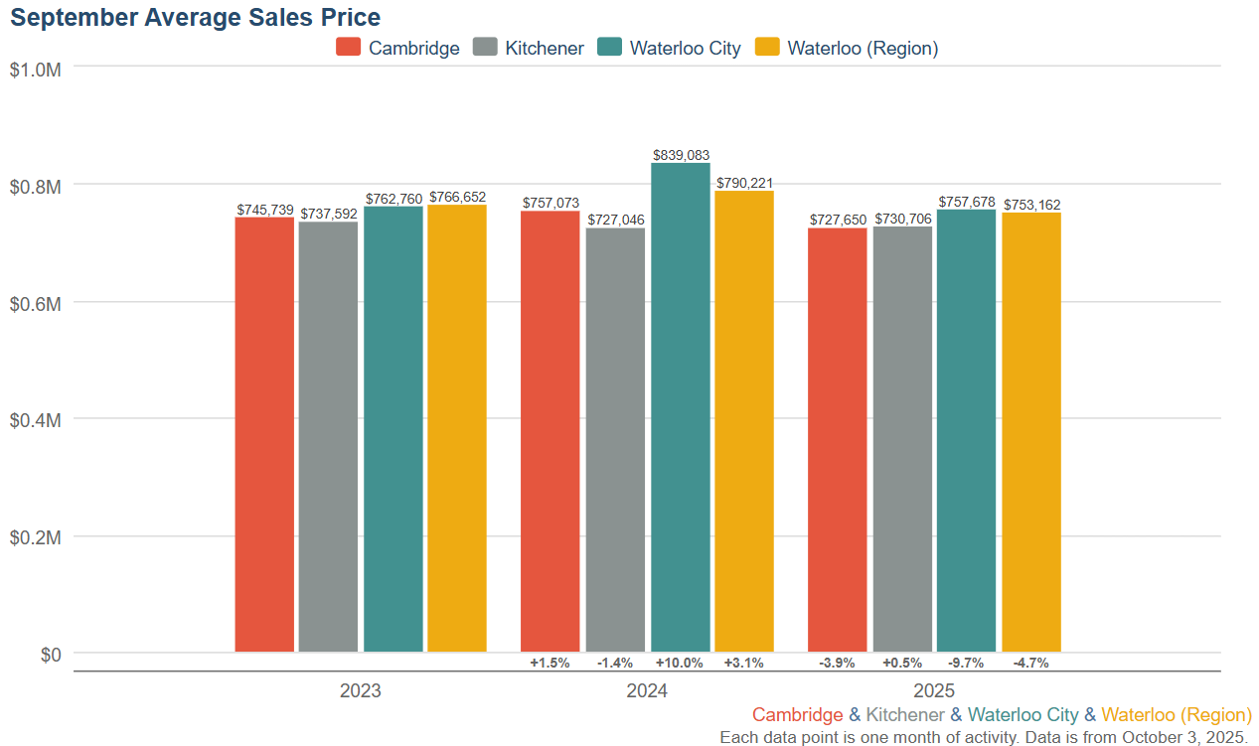This screenshot has width=1259, height=746.
Task: Toggle the Kitchener legend label
Action: click(x=544, y=48)
